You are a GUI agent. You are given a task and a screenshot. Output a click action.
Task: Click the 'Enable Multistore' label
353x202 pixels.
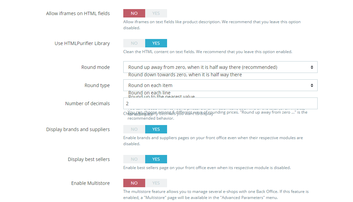coord(90,183)
